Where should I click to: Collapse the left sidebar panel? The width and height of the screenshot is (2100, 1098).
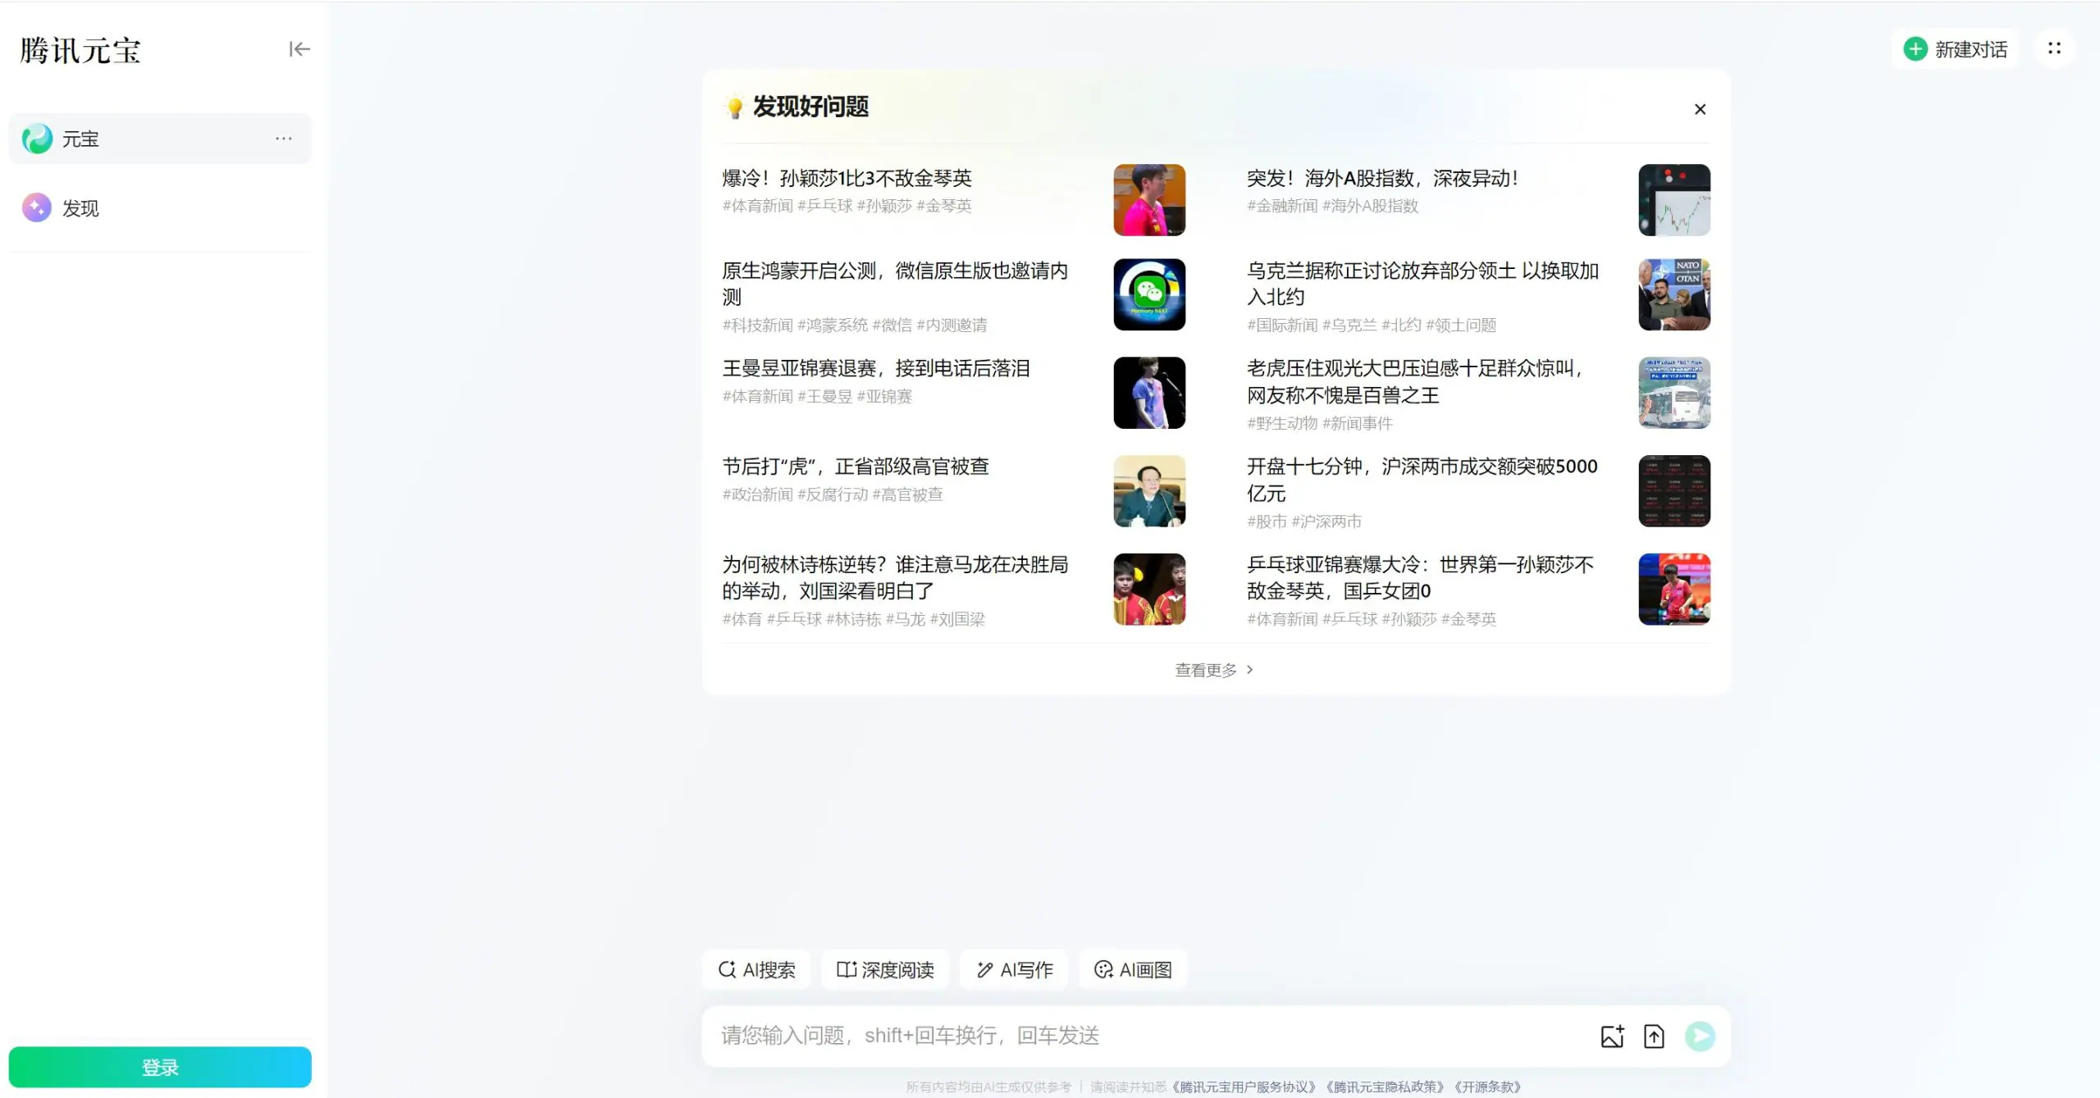pos(299,49)
